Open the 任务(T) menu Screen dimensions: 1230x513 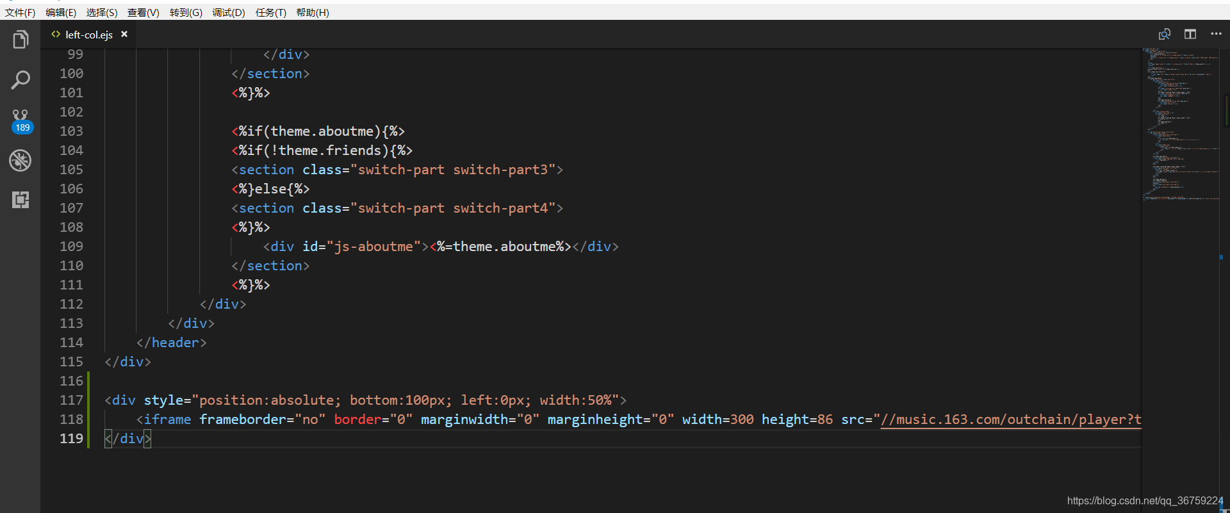coord(271,13)
